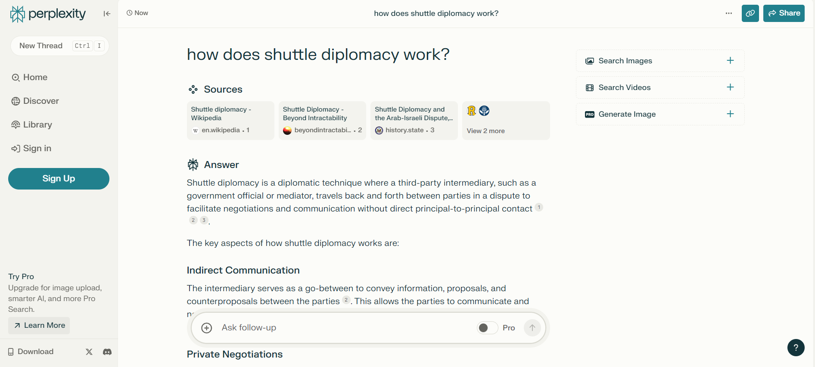Viewport: 815px width, 367px height.
Task: Click the Sign Up button
Action: [x=59, y=179]
